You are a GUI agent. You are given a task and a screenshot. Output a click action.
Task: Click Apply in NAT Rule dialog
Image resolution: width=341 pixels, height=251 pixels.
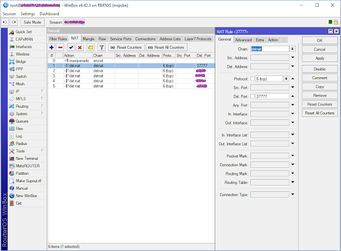pos(320,58)
